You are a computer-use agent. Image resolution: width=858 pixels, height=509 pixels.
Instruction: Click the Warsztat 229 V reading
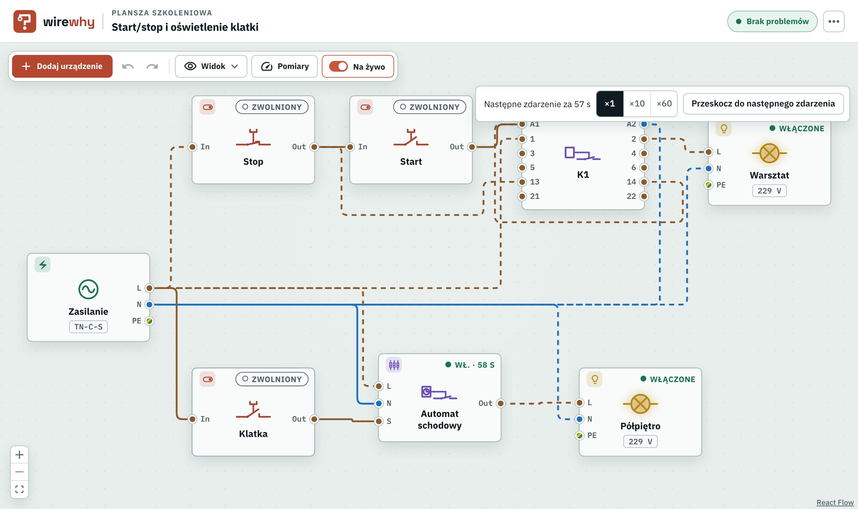tap(769, 191)
